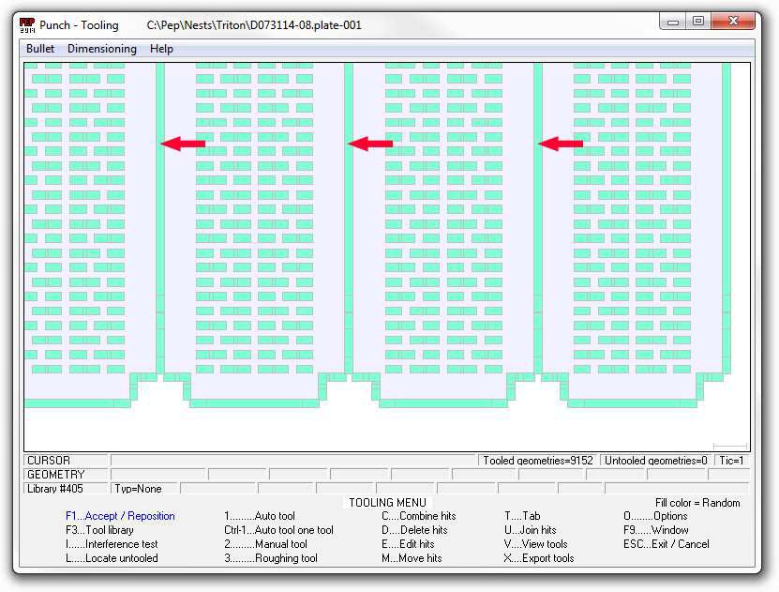The height and width of the screenshot is (592, 779).
Task: Open the Bullet menu
Action: pyautogui.click(x=40, y=49)
